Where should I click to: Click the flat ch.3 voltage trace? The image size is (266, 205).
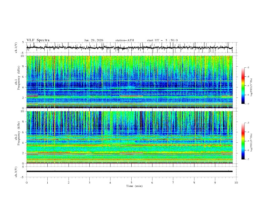[129, 172]
